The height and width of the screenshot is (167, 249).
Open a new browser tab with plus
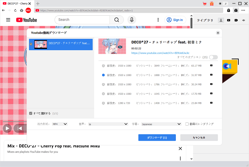38,3
